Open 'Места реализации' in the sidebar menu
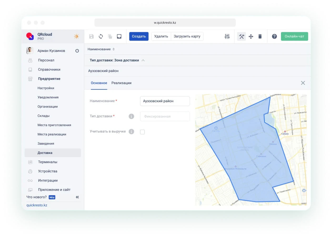Screen dimensions: 332x237 [52, 134]
